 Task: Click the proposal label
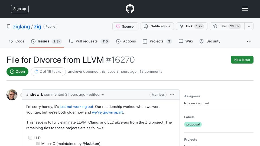(x=193, y=124)
